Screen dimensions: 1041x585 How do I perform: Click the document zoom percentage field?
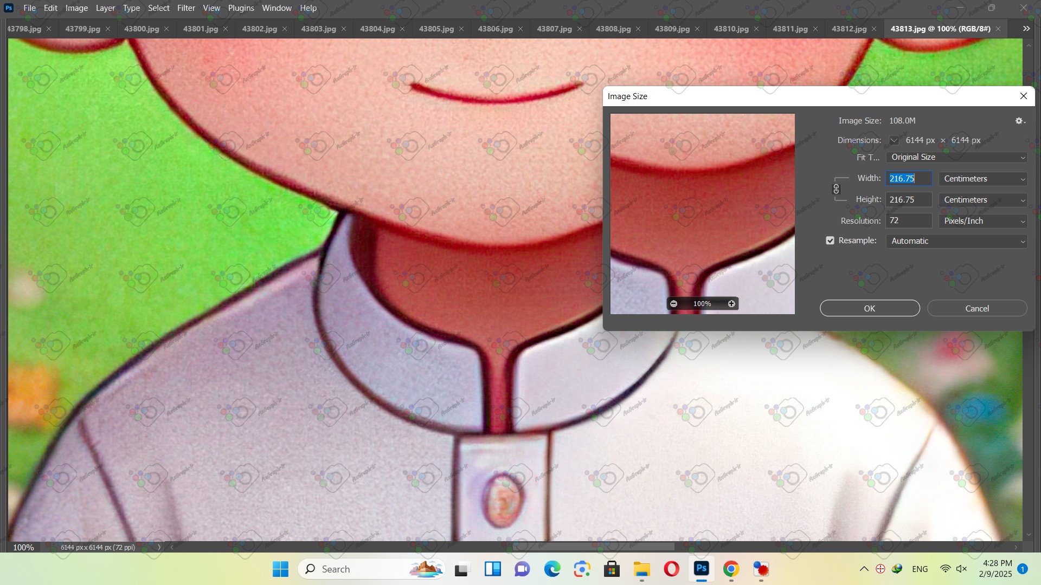pyautogui.click(x=23, y=547)
